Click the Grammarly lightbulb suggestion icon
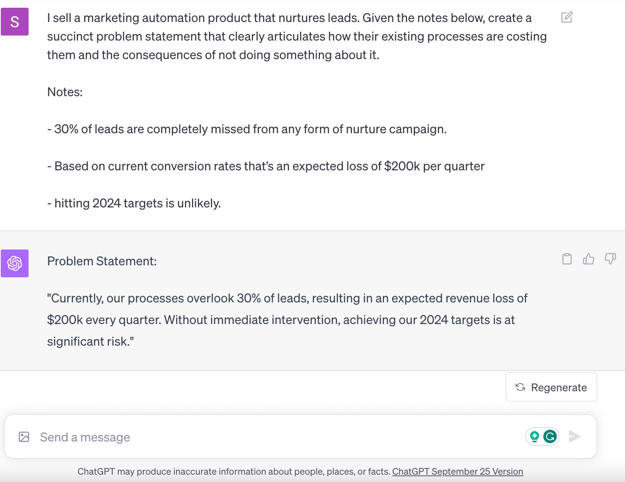The width and height of the screenshot is (625, 482). tap(535, 436)
